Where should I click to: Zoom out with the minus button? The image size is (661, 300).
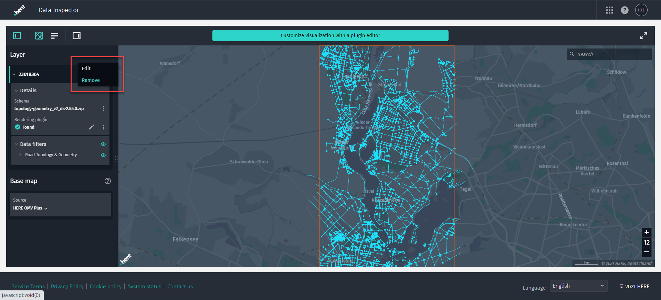[x=647, y=252]
